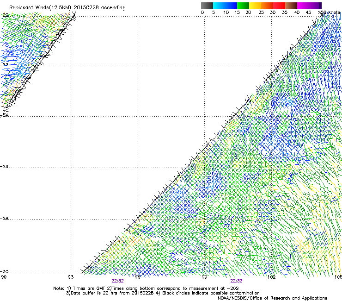Click the red 30-35 knots color bar segment
The width and height of the screenshot is (342, 301).
coord(279,6)
